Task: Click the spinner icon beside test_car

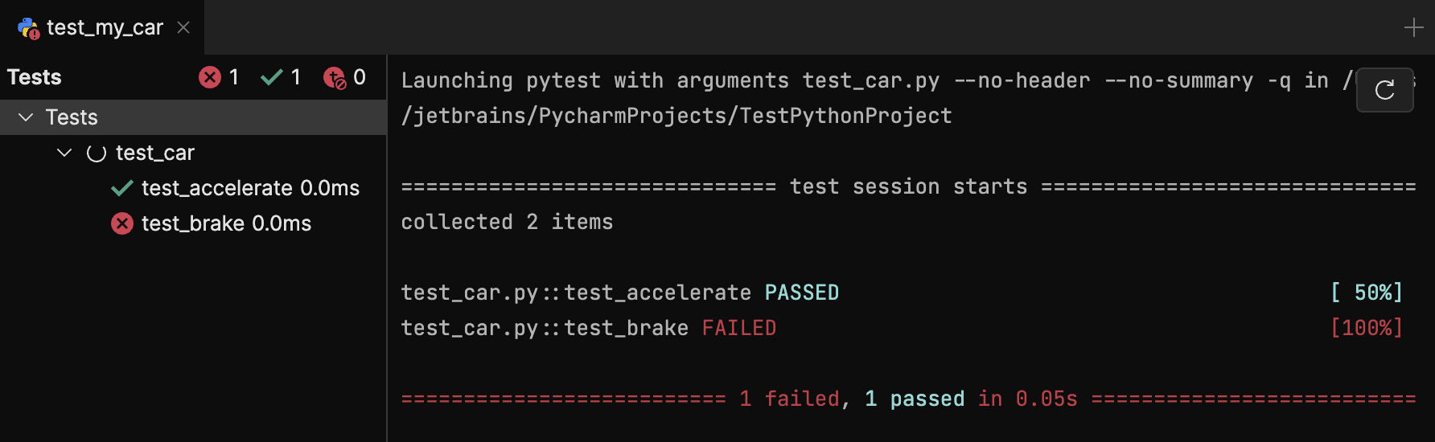Action: point(97,153)
